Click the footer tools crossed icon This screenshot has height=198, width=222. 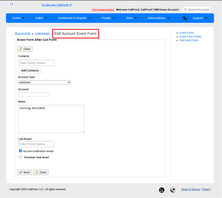[162, 190]
